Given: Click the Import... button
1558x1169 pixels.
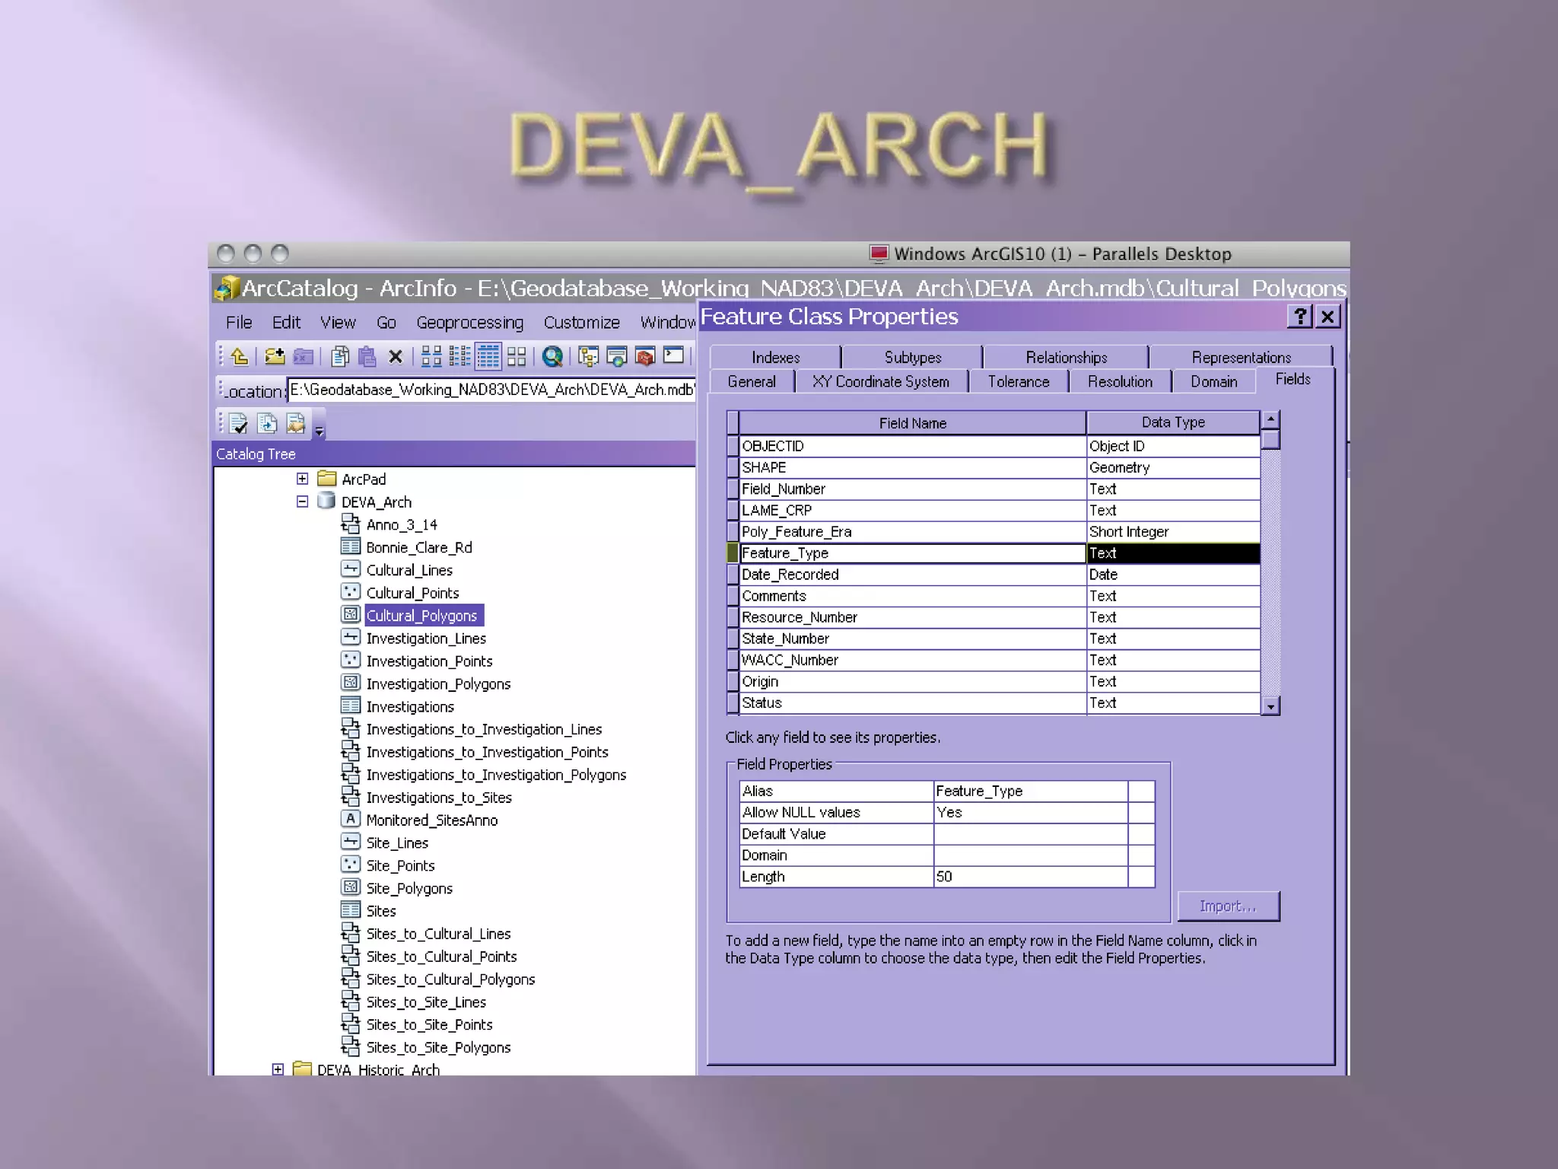Looking at the screenshot, I should pyautogui.click(x=1229, y=906).
